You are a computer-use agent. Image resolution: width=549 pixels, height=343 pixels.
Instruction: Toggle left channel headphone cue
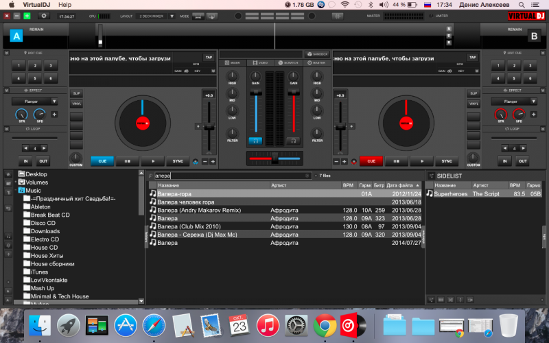pos(255,141)
